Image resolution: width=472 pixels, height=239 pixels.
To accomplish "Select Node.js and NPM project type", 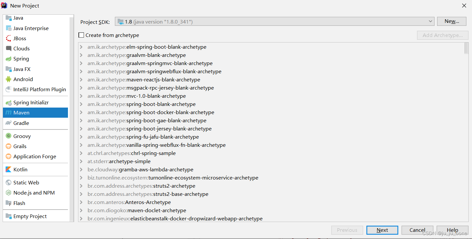I will click(x=36, y=193).
